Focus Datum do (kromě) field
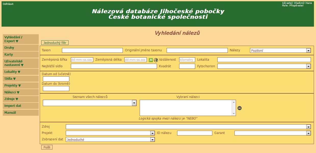The width and height of the screenshot is (316, 153). 56,89
